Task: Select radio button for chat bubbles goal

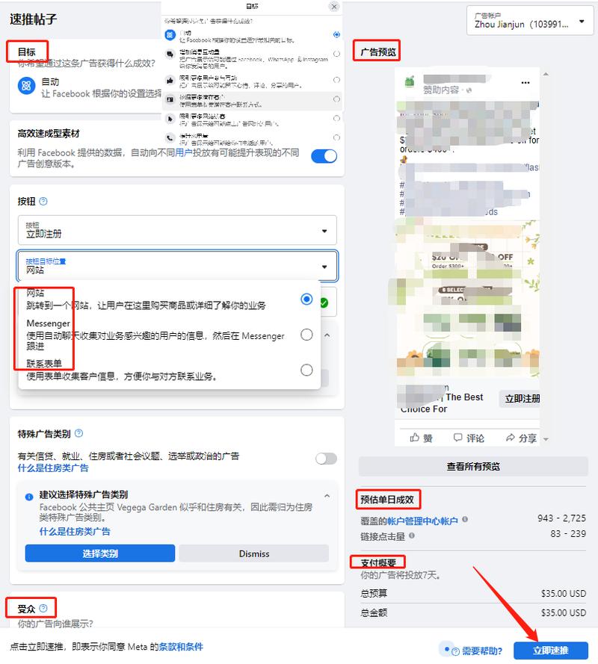Action: point(336,54)
